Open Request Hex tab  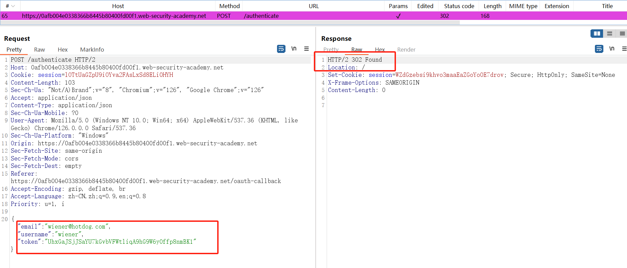62,50
